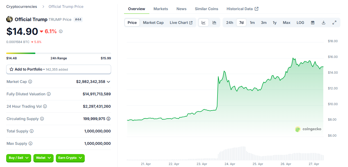Click the $14,911,713,589 valuation value
The height and width of the screenshot is (167, 348).
click(97, 94)
